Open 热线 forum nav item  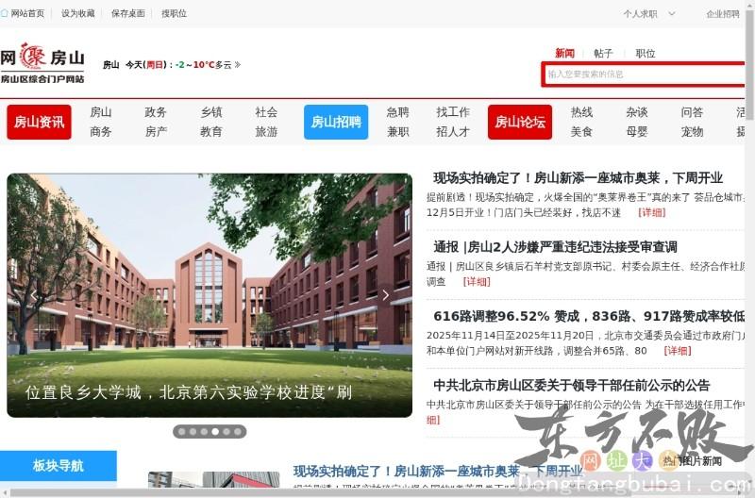click(581, 112)
